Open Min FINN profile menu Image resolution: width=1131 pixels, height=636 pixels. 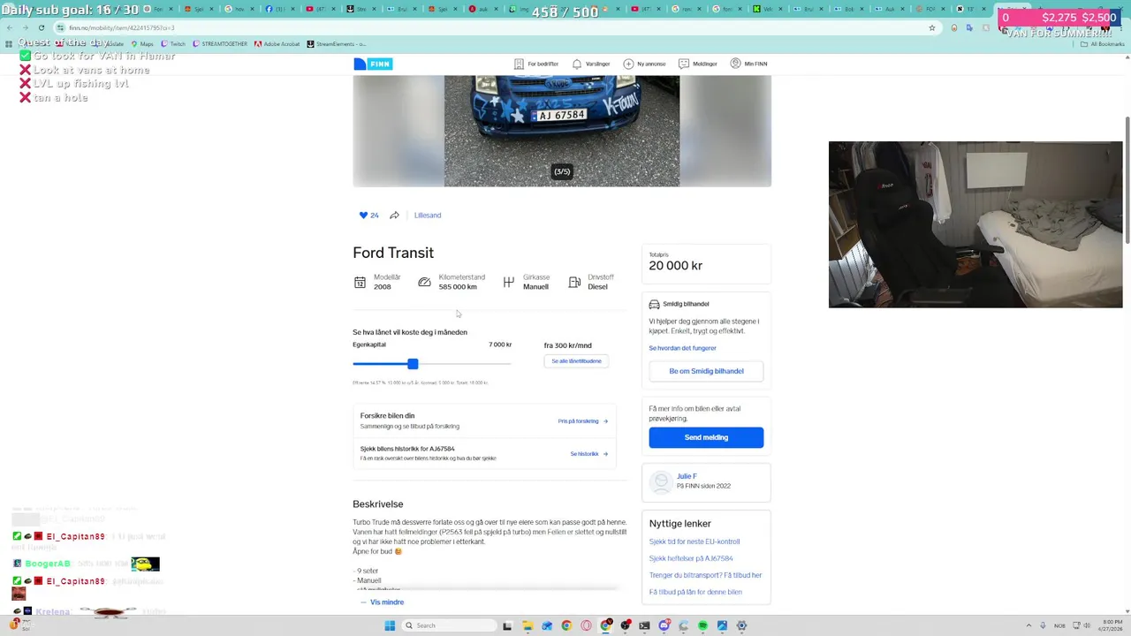748,64
